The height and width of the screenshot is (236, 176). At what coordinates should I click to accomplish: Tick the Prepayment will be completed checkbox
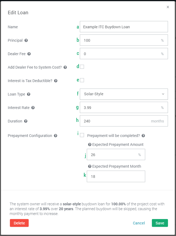(x=82, y=135)
